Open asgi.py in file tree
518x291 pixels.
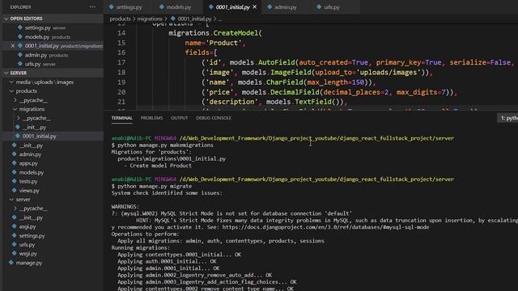pos(28,226)
